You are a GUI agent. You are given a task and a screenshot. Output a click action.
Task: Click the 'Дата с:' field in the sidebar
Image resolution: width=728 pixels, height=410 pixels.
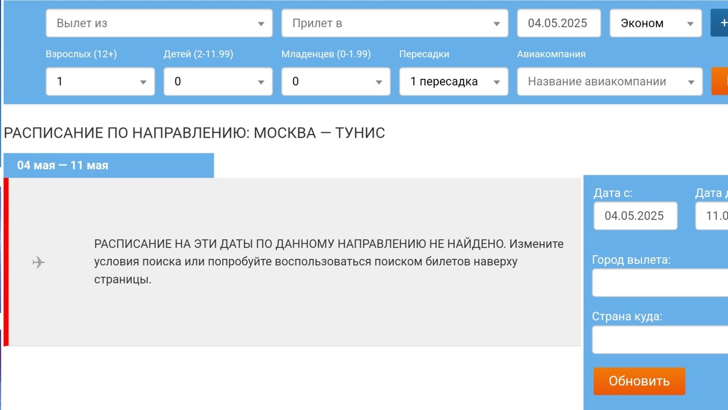pyautogui.click(x=635, y=215)
